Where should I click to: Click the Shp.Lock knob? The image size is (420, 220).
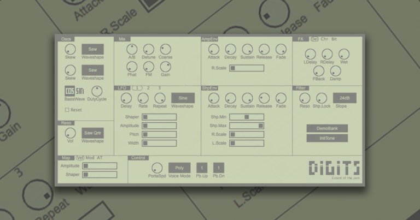322,98
